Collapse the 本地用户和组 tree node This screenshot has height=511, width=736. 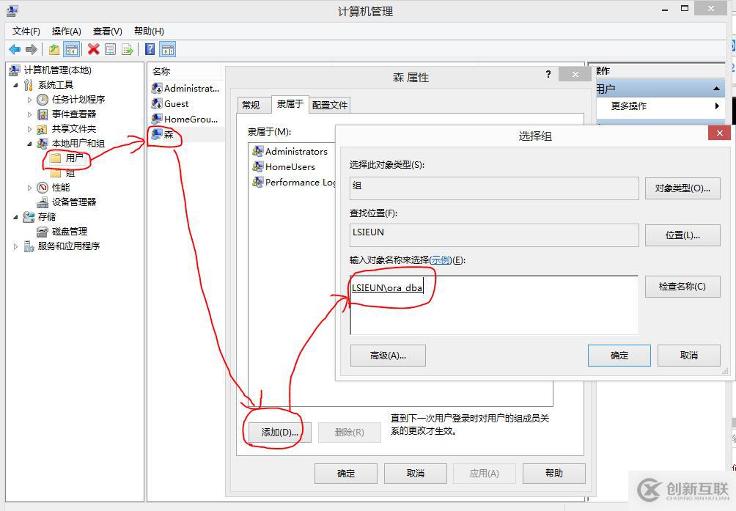[x=29, y=144]
